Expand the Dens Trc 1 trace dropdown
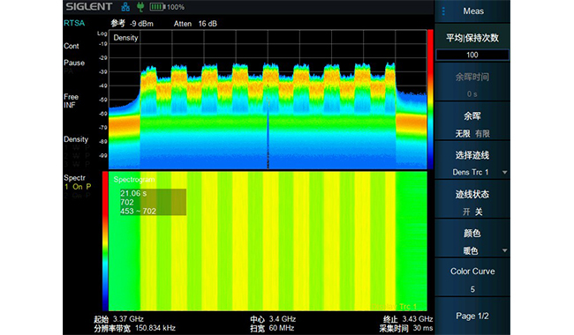Viewport: 574px width, 335px height. tap(505, 173)
